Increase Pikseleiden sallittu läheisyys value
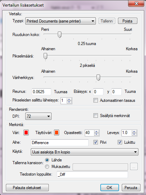The width and height of the screenshot is (146, 195). click(69, 99)
